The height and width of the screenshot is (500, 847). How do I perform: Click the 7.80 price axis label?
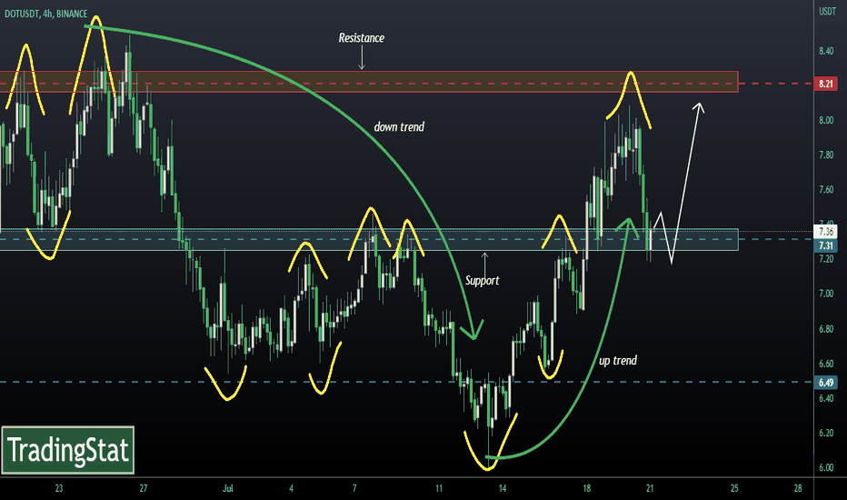pos(826,155)
